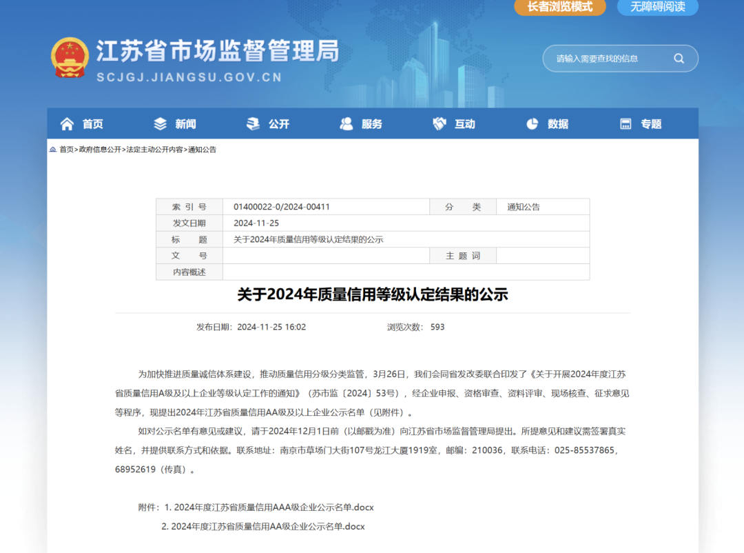Click the handshake icon beside 互动
The width and height of the screenshot is (744, 553).
point(440,124)
